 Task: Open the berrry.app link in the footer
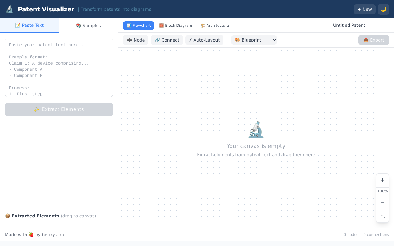pyautogui.click(x=53, y=235)
